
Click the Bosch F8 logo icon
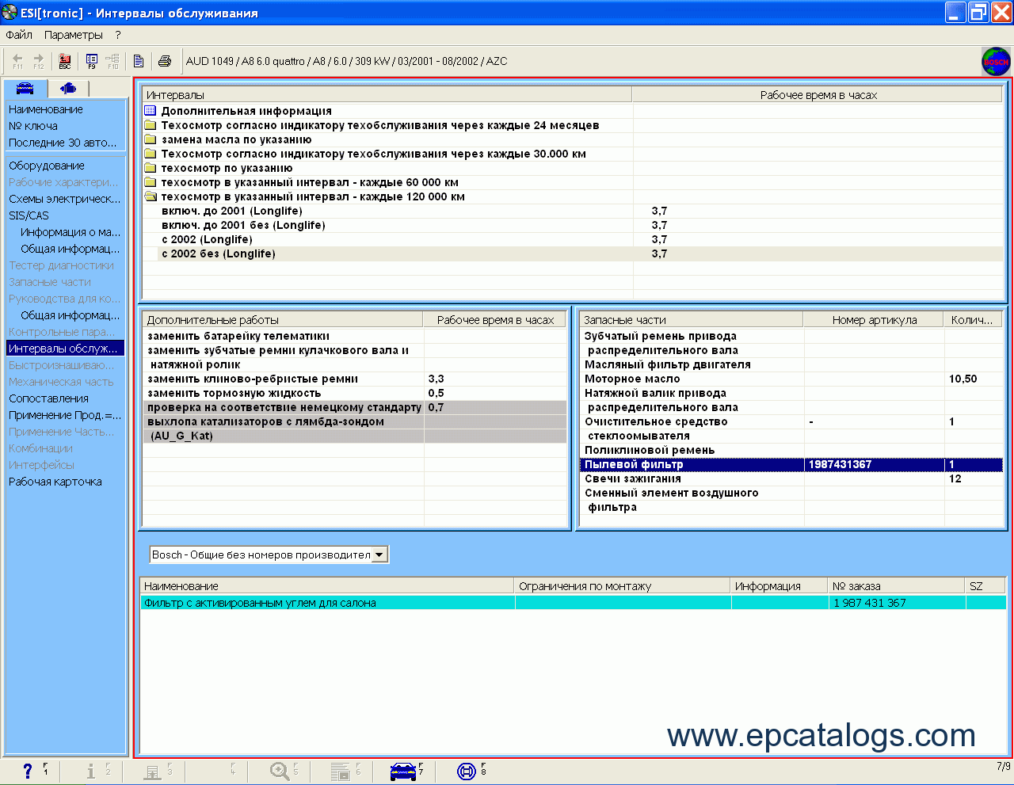[x=467, y=770]
